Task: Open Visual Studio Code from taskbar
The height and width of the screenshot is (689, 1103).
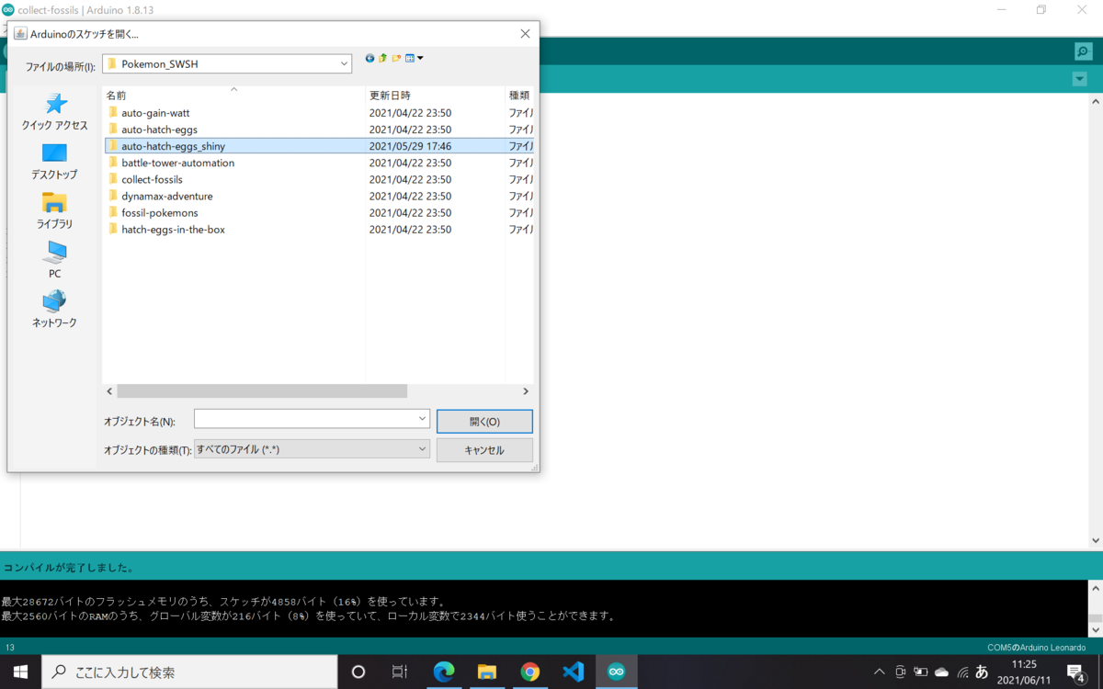Action: (x=574, y=672)
